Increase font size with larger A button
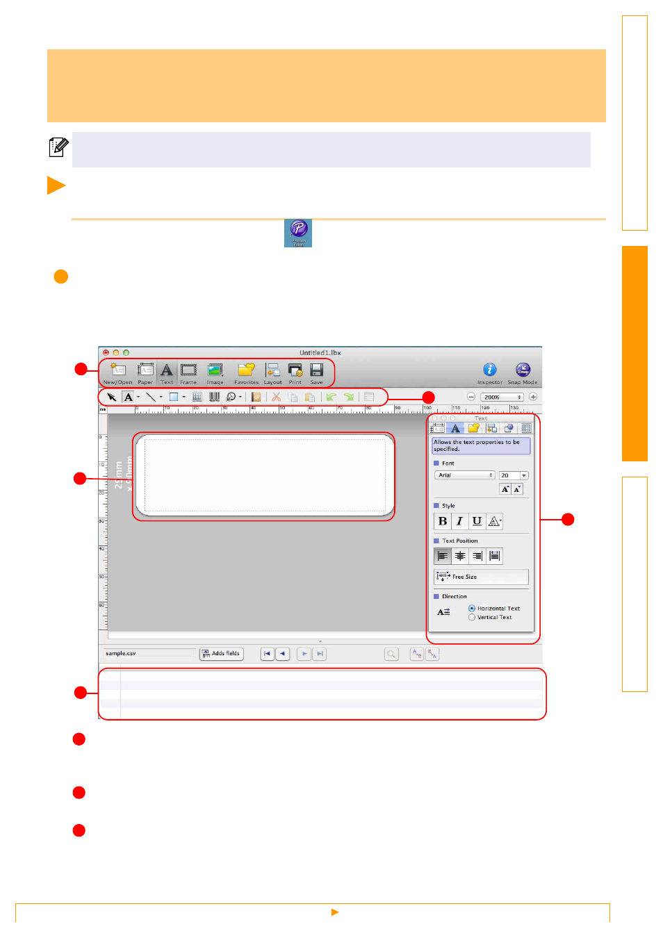 point(505,489)
